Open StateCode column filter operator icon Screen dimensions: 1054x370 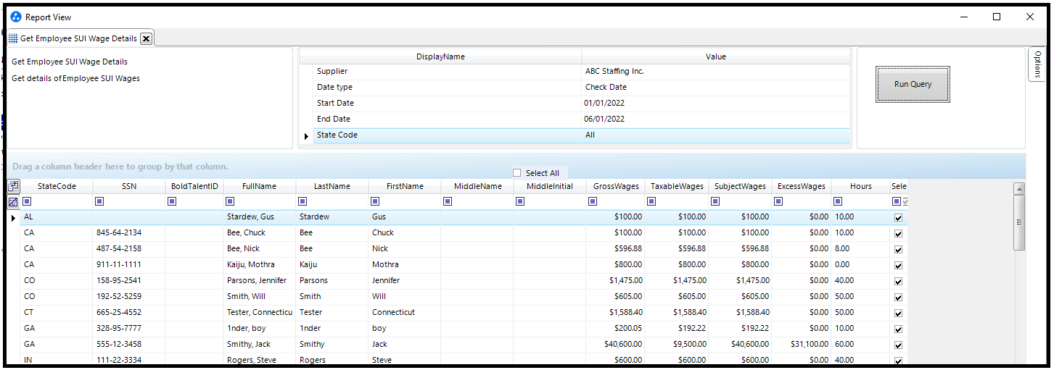27,202
